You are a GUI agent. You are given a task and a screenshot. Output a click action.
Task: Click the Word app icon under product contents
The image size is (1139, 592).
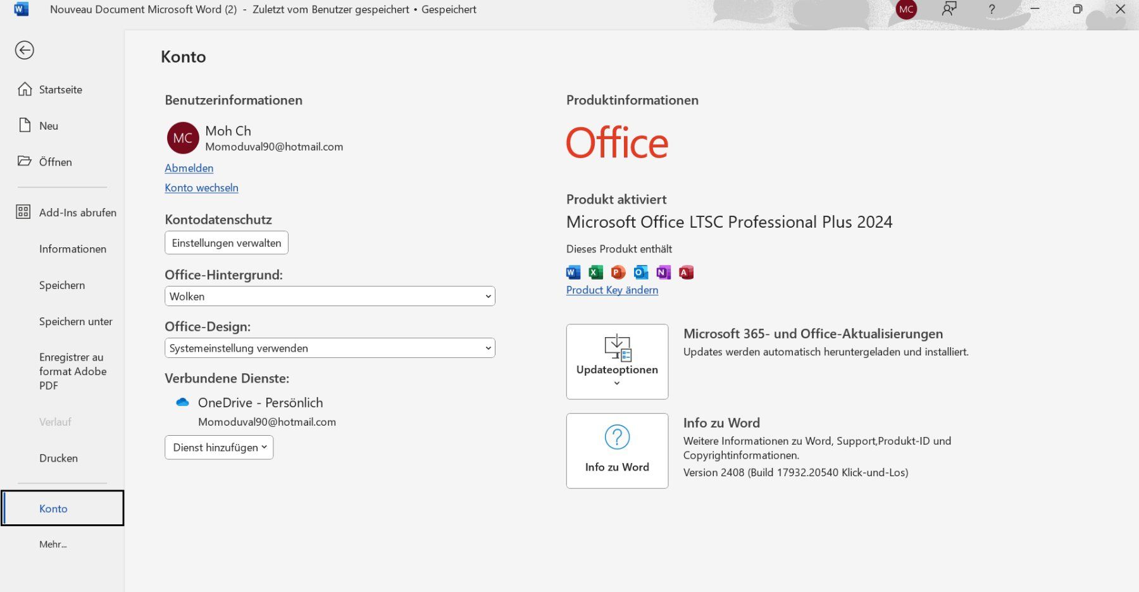[573, 273]
